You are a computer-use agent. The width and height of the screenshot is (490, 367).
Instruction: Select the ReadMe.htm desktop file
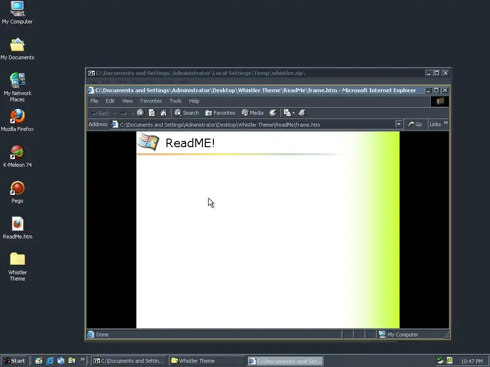click(x=18, y=228)
